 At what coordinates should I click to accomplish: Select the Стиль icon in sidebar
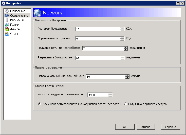[7, 34]
